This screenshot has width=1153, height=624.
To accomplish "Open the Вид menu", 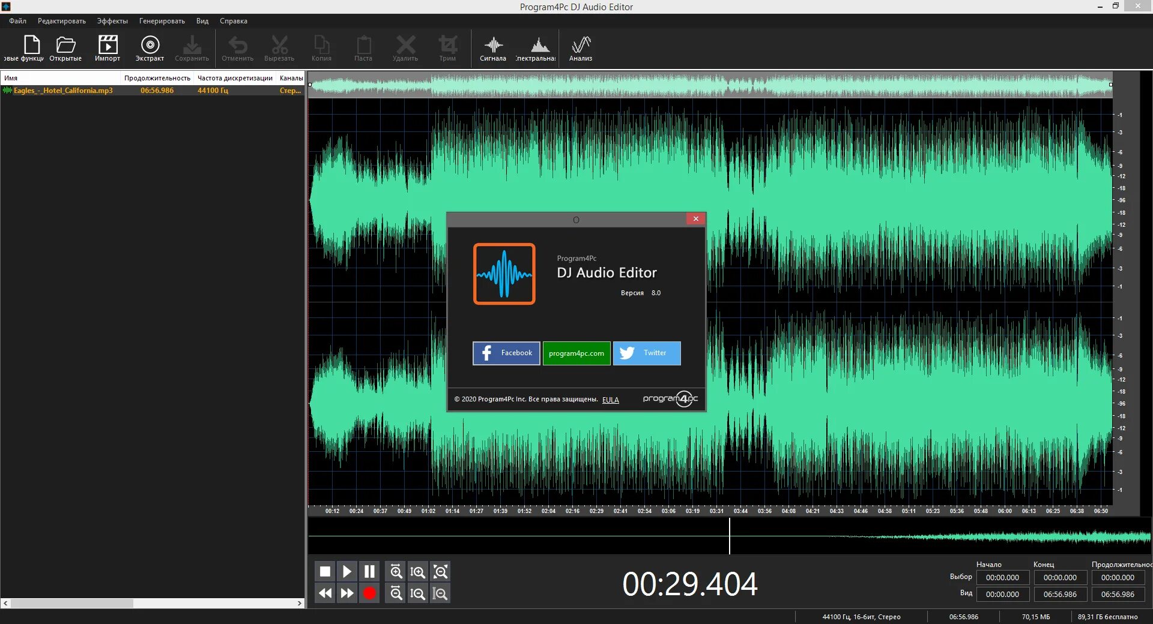I will pos(202,21).
